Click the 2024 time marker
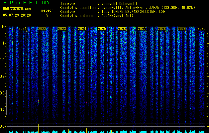The height and width of the screenshot is (133, 209). (82, 29)
